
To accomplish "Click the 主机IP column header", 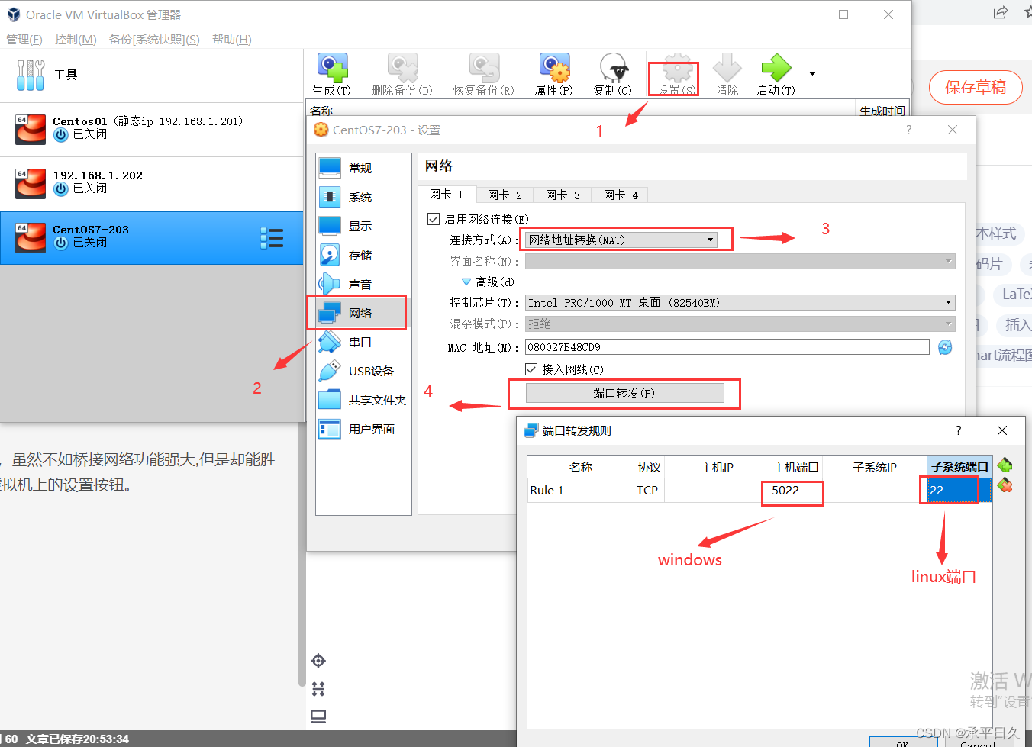I will [x=717, y=467].
